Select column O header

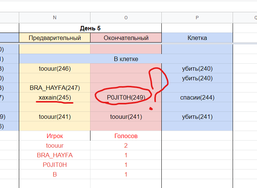coord(126,17)
